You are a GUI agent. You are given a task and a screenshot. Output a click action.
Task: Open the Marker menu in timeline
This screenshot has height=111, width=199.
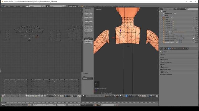tap(13, 105)
